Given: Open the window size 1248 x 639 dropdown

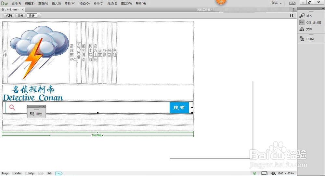Looking at the screenshot, I should (286, 173).
